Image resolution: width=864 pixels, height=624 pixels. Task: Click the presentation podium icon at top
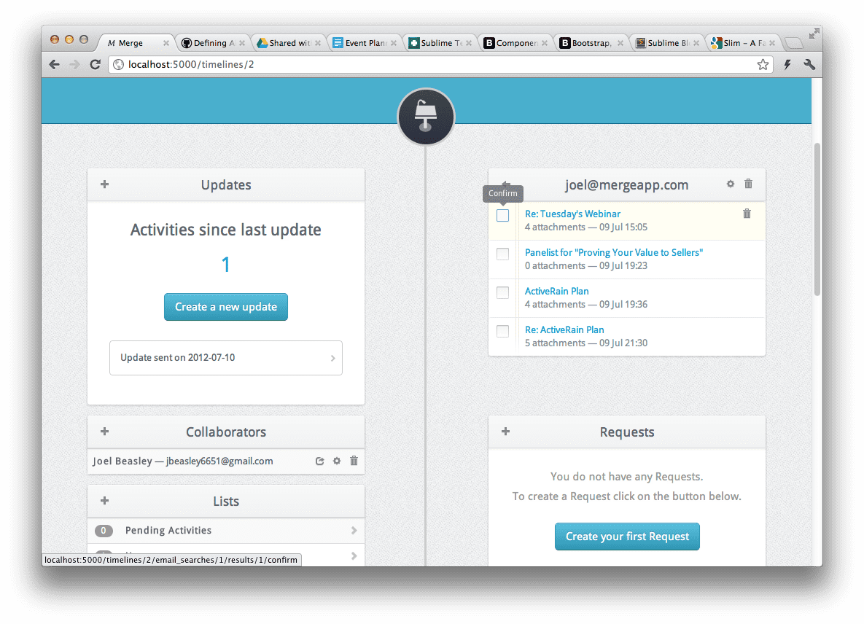click(426, 116)
